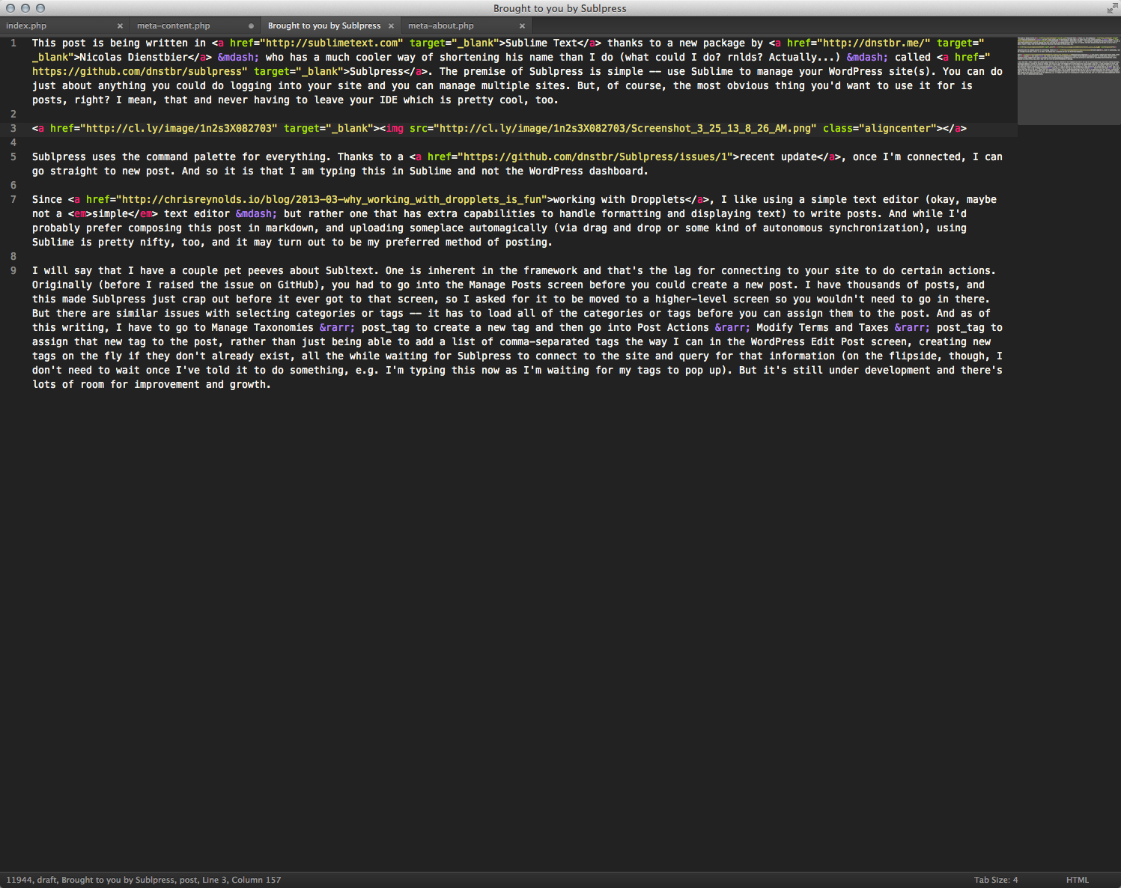Switch to the meta-content.php tab

tap(173, 26)
